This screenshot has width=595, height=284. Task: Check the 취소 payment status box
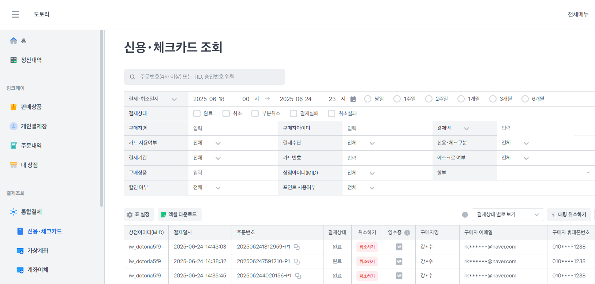click(226, 113)
